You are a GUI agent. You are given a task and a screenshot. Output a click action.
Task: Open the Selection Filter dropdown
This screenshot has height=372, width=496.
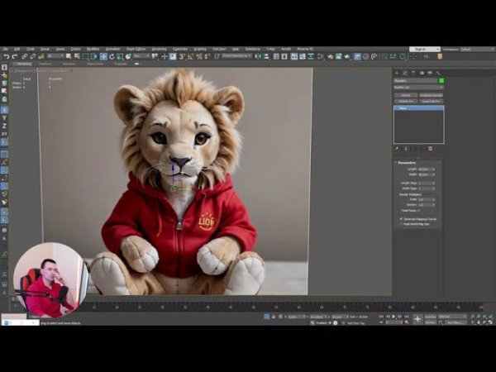55,56
